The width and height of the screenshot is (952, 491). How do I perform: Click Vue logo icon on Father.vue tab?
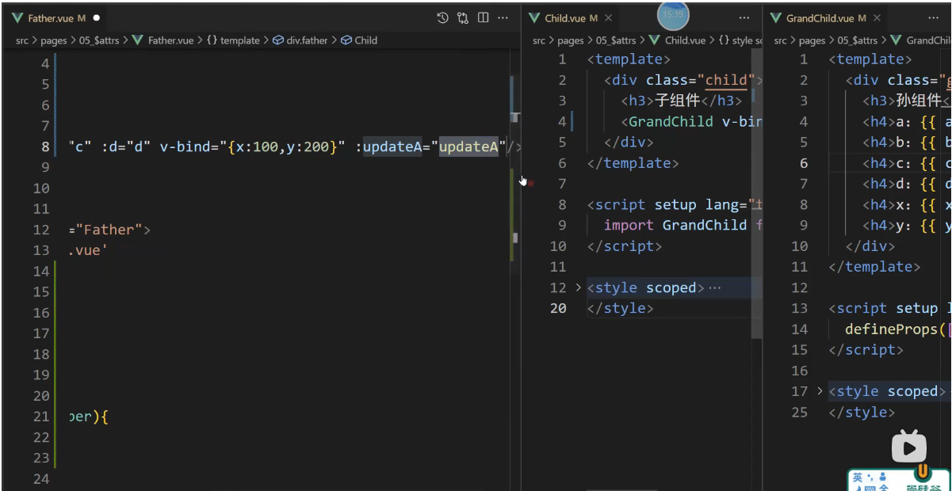[x=17, y=17]
